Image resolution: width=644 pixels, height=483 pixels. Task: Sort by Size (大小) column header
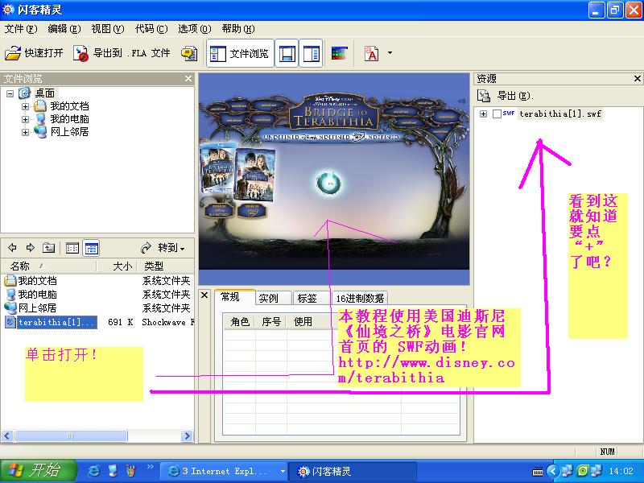[x=117, y=266]
